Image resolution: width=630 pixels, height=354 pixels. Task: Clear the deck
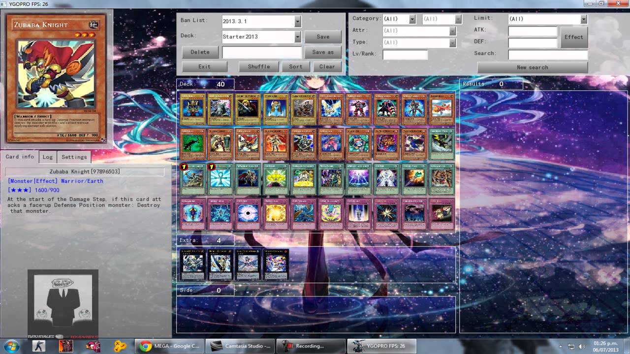coord(327,66)
